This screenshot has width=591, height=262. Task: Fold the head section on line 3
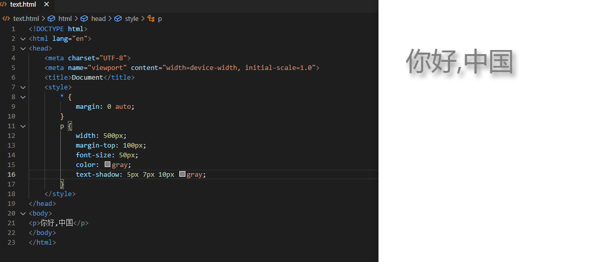coord(23,49)
